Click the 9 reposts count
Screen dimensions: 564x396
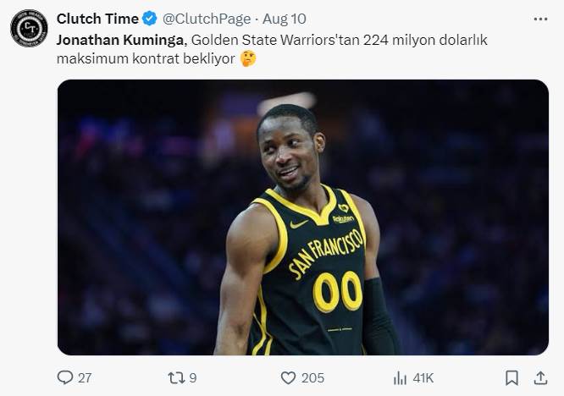[193, 378]
